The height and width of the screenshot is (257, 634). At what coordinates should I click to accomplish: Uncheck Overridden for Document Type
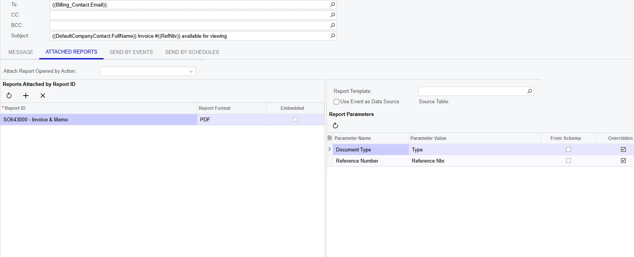click(624, 149)
